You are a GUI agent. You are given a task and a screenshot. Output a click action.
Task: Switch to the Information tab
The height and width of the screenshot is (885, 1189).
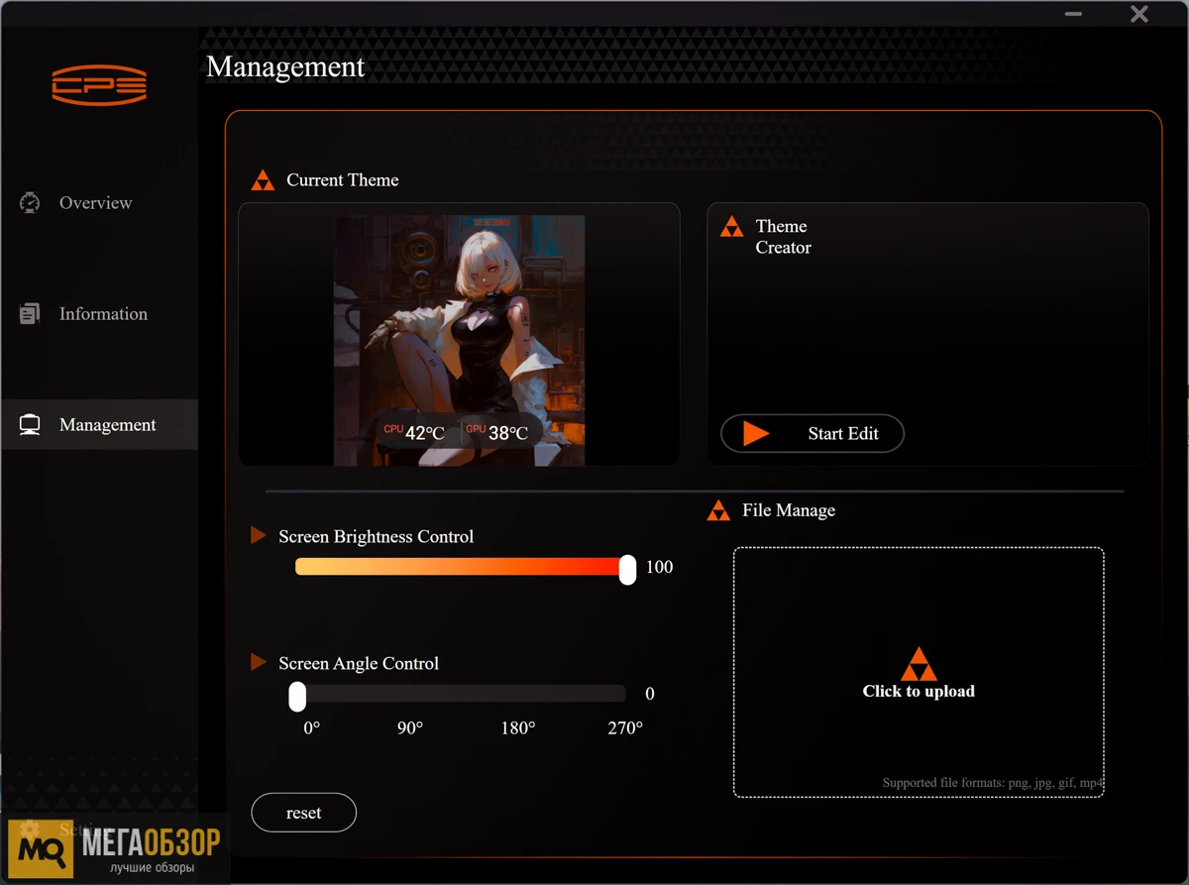[x=103, y=314]
